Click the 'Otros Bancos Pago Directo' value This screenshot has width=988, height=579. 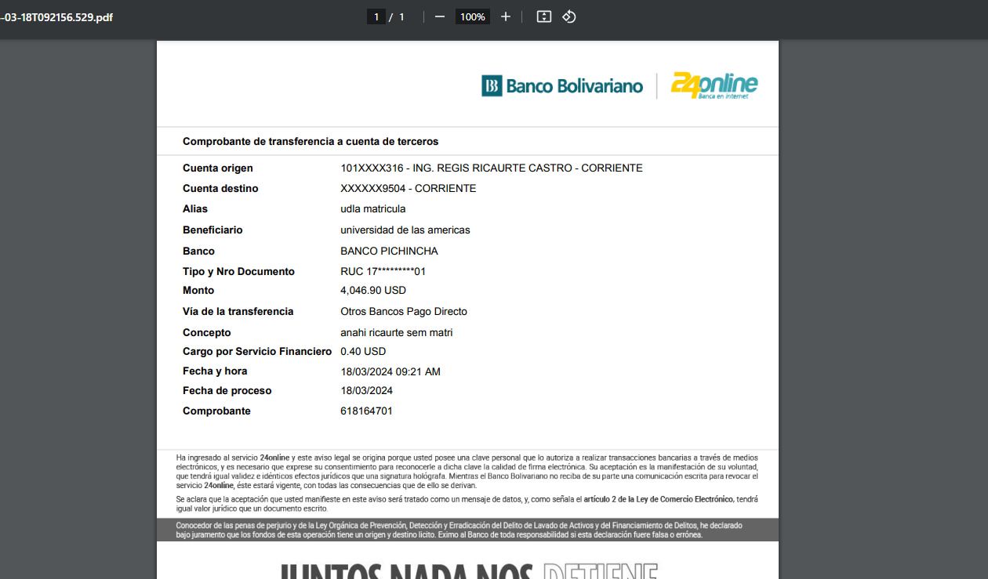[x=403, y=312]
